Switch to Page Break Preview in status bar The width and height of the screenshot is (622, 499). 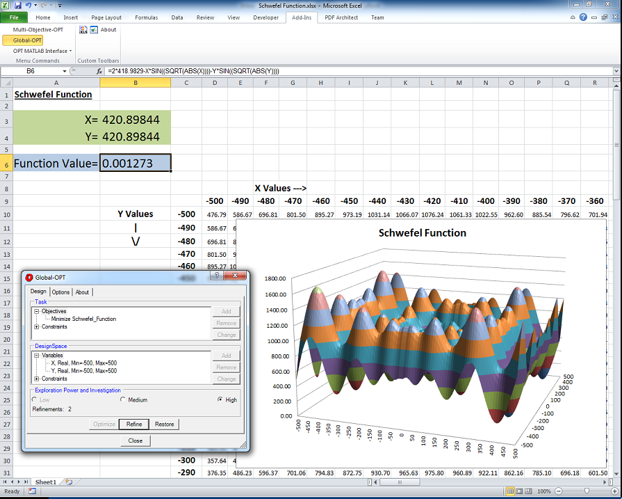point(527,491)
